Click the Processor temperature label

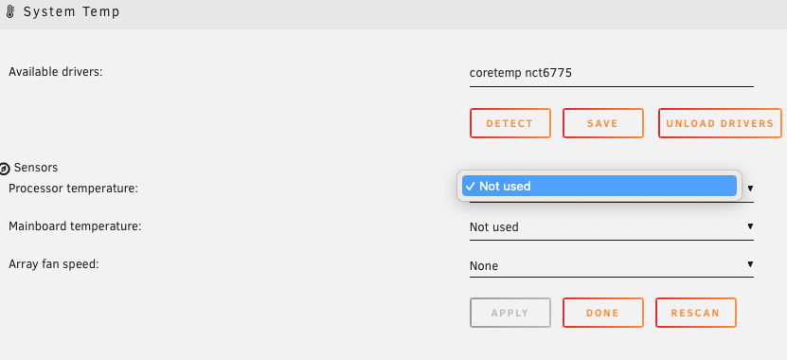(73, 189)
